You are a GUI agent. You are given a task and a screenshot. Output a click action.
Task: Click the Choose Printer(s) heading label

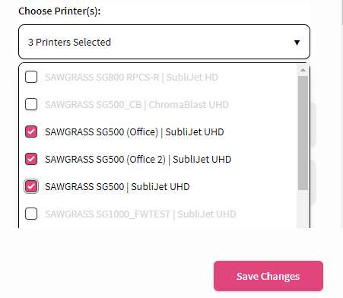[x=59, y=11]
